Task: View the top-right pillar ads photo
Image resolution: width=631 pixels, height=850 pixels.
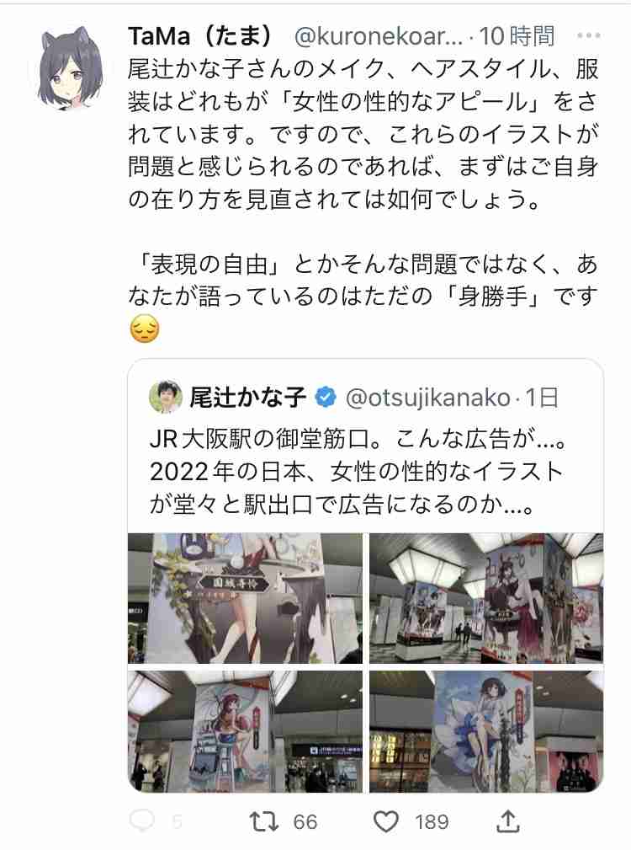Action: [486, 598]
